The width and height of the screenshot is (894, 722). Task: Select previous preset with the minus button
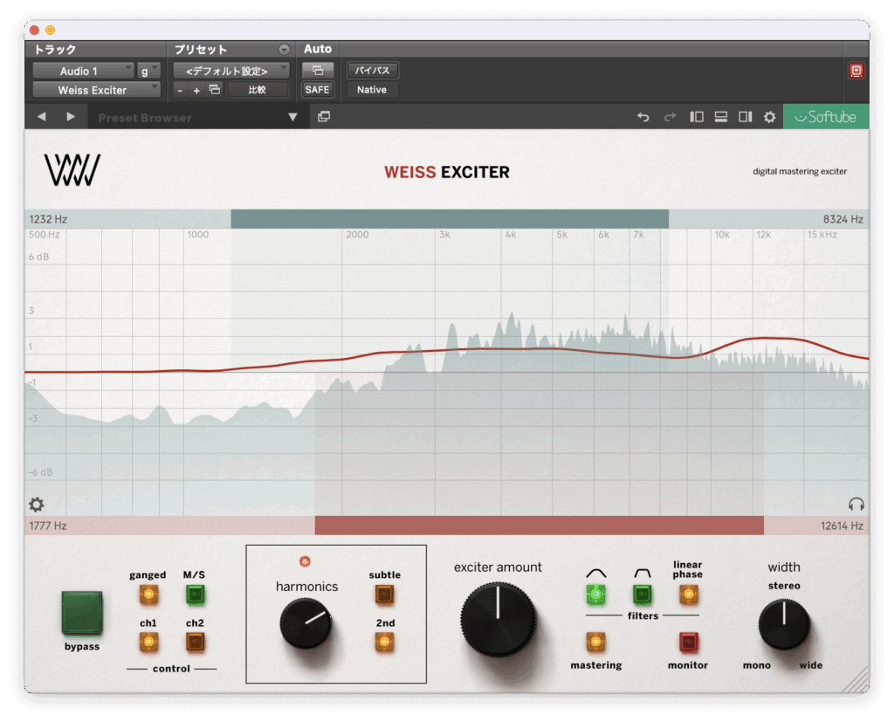180,90
